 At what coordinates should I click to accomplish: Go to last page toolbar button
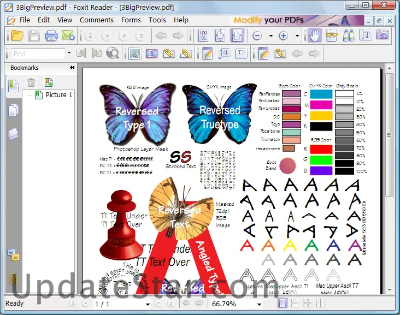point(141,35)
